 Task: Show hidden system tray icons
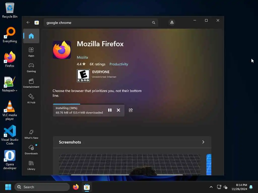[x=211, y=187]
